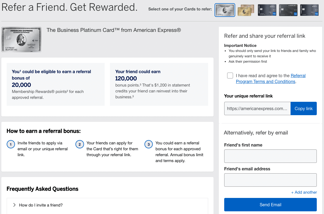Focus the Friend's email address field
324x214 pixels.
tap(270, 180)
